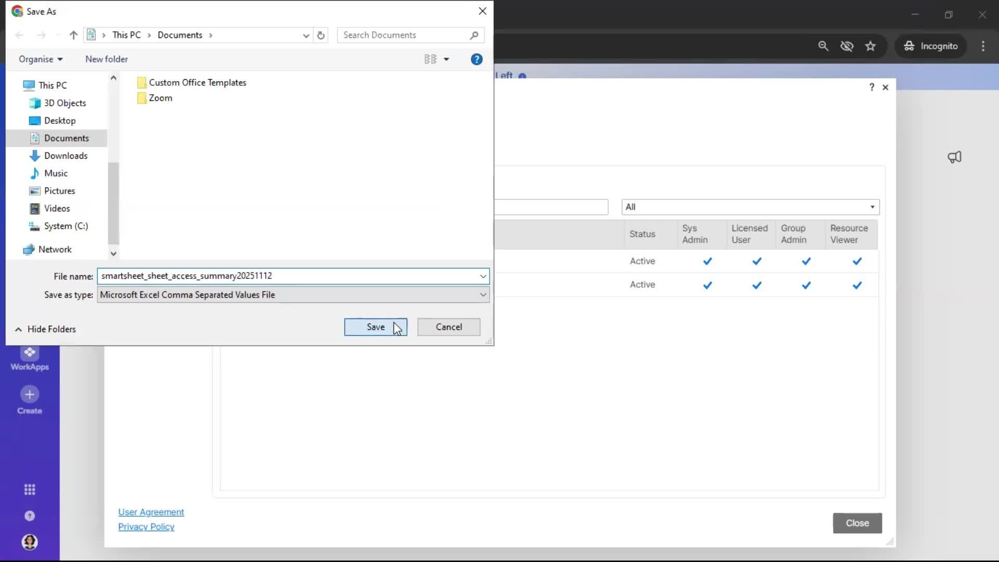Image resolution: width=999 pixels, height=562 pixels.
Task: Open the Privacy Policy link
Action: pos(146,527)
